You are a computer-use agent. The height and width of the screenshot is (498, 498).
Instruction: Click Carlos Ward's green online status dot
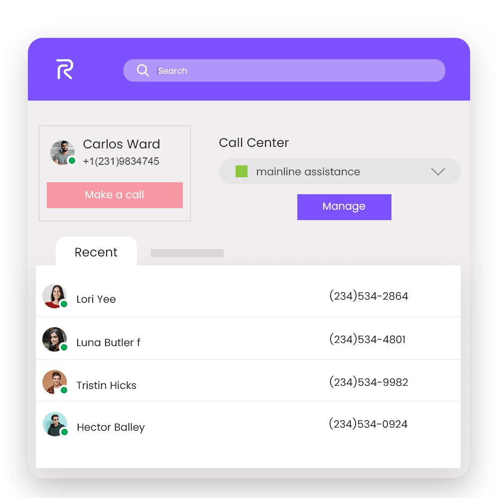(72, 160)
